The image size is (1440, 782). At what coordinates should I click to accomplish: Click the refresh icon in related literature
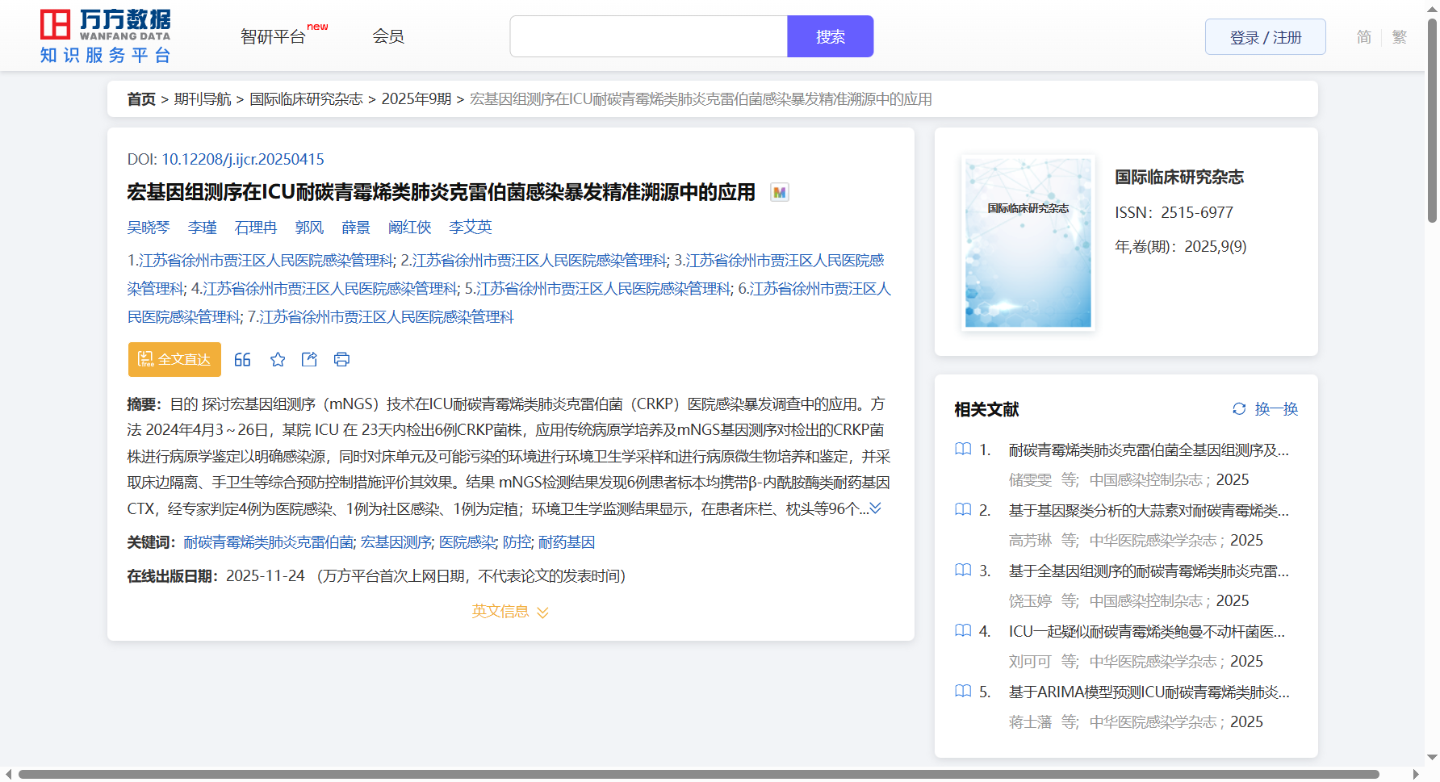coord(1239,409)
